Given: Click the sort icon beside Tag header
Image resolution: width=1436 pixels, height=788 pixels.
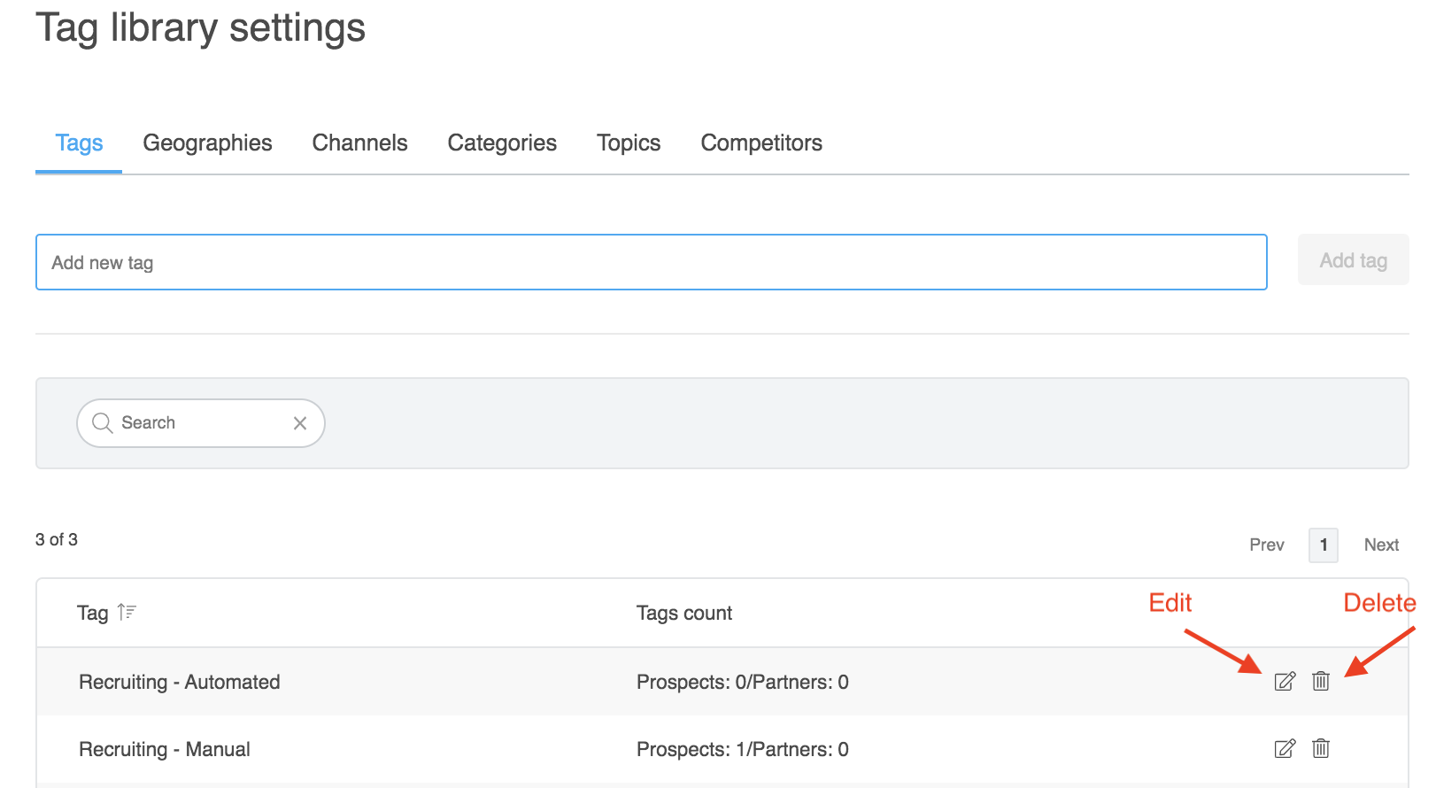Looking at the screenshot, I should point(127,612).
